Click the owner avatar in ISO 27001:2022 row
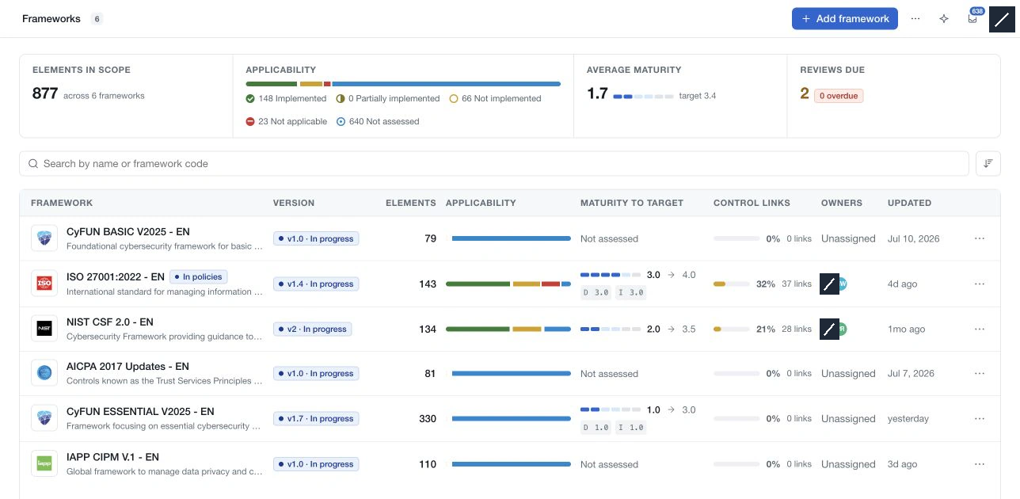 [x=829, y=284]
